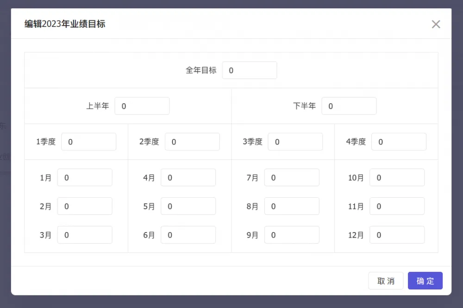Click the 1季度 label

coord(46,142)
